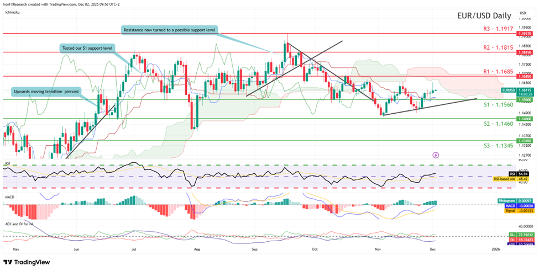Click the green S1 1.15600 price tag

click(524, 100)
